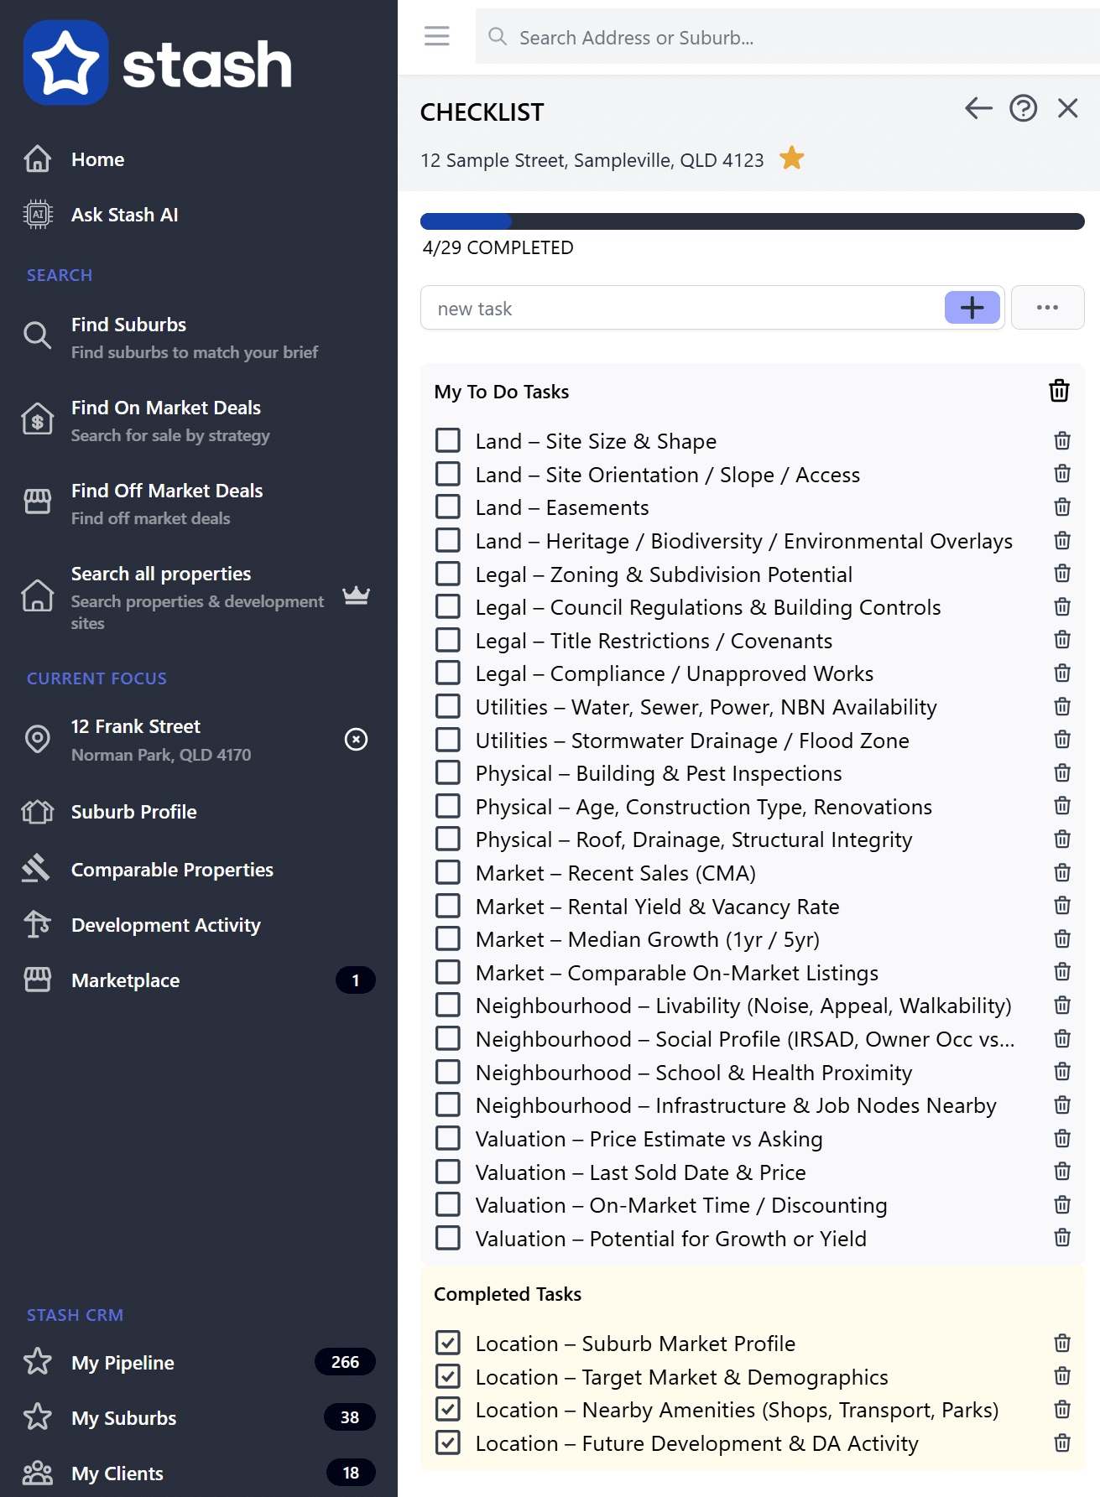Open My Pipeline in Stash CRM
The image size is (1100, 1497).
(x=123, y=1363)
